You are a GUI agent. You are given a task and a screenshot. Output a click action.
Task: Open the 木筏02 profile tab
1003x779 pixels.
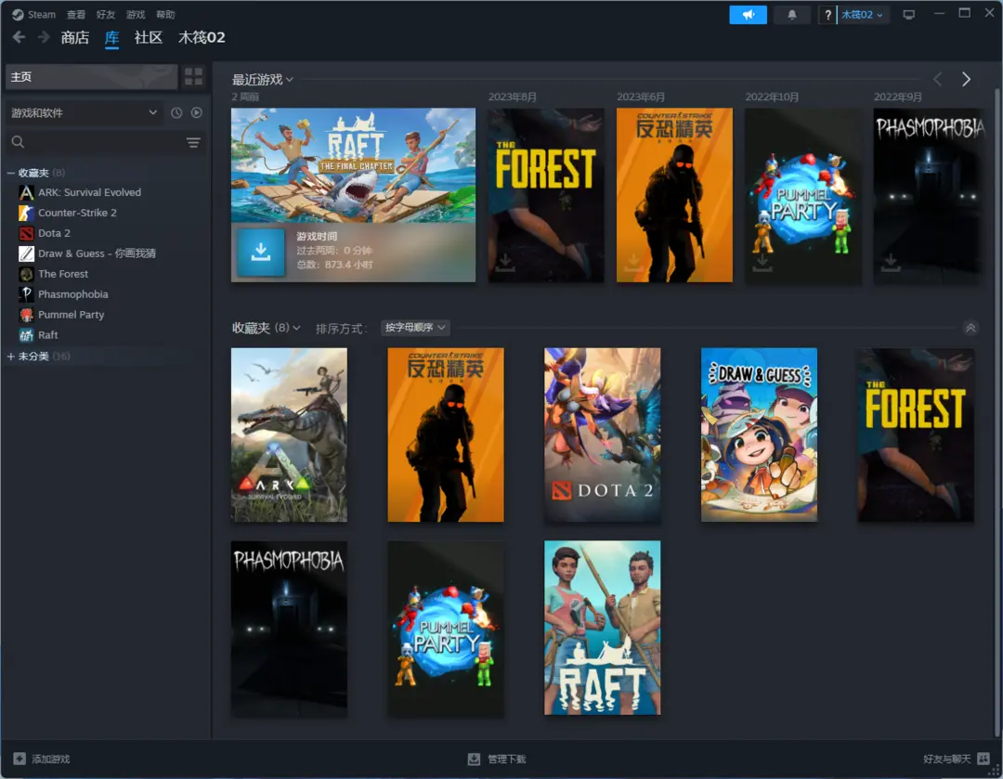(202, 38)
